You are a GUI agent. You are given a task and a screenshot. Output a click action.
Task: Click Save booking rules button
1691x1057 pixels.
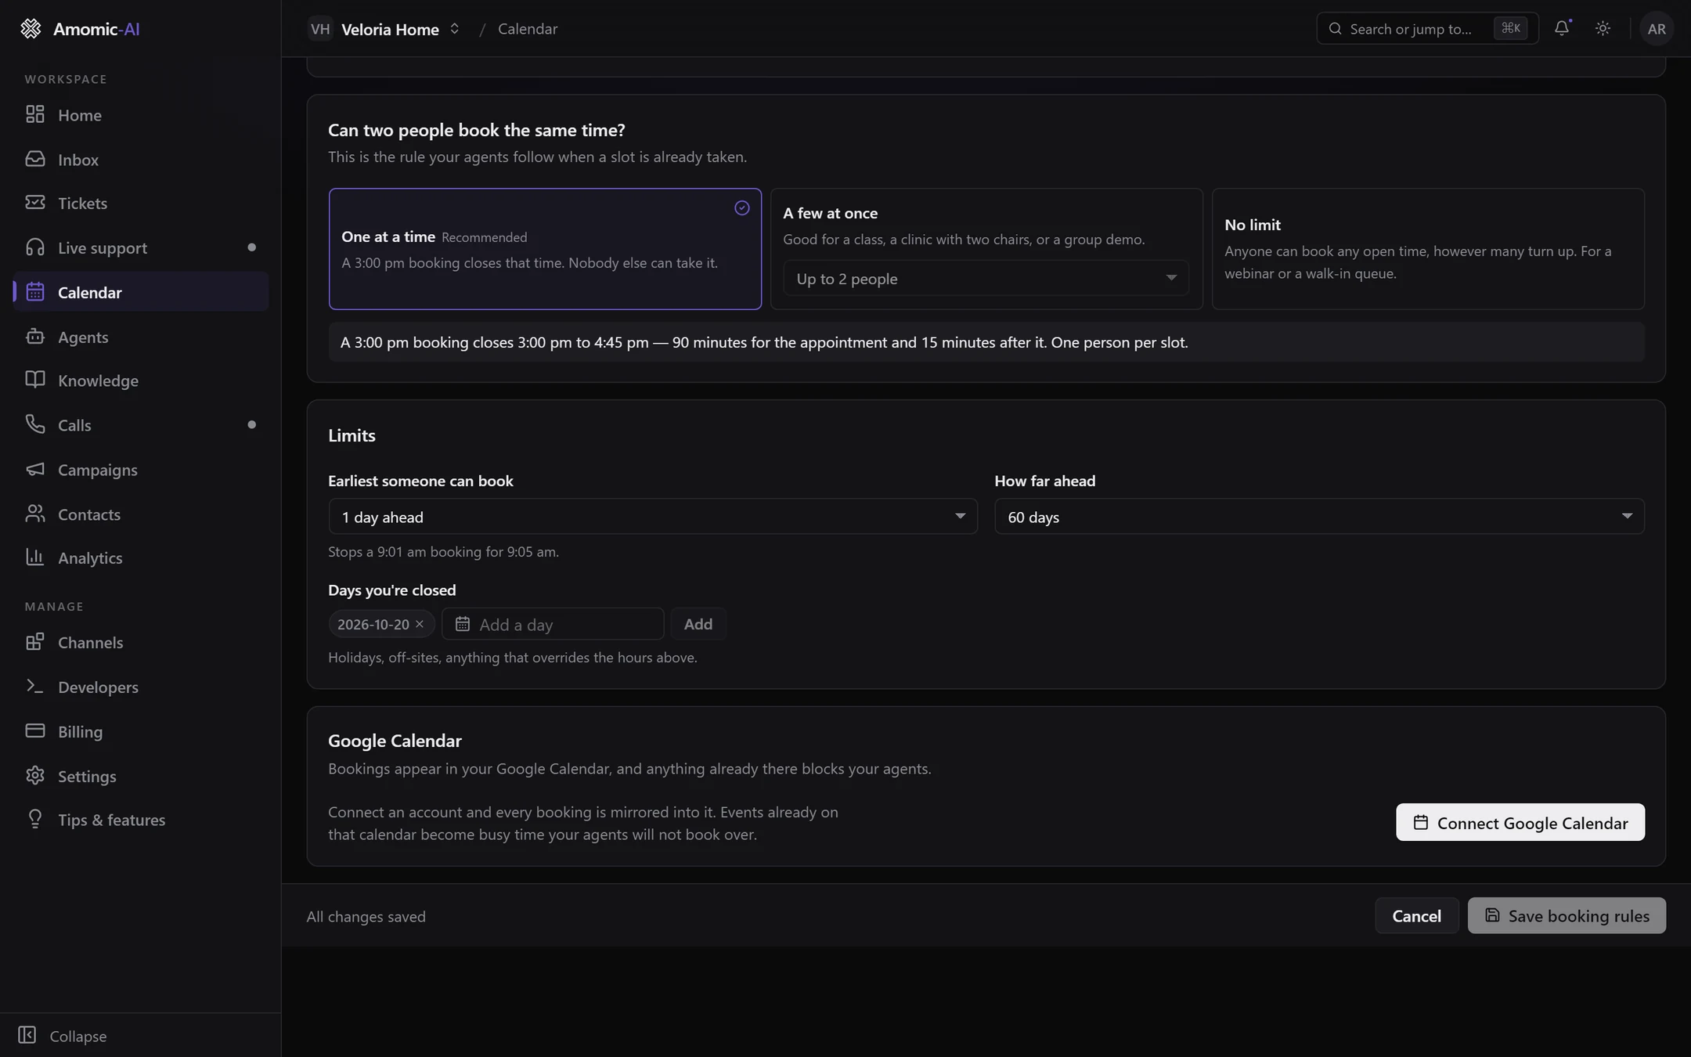pos(1567,915)
